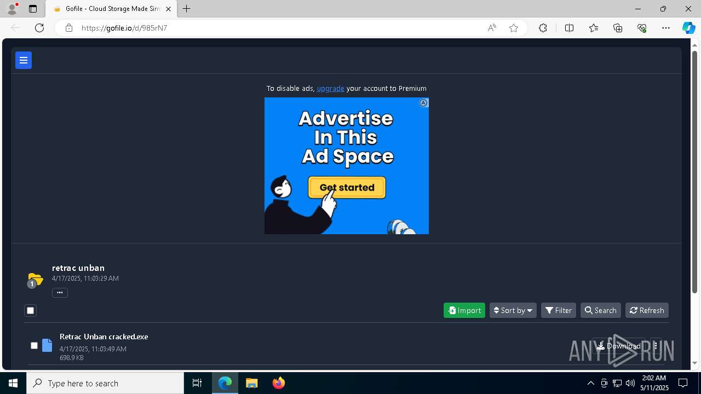Open Edge Settings and more menu
This screenshot has width=701, height=394.
(x=666, y=28)
